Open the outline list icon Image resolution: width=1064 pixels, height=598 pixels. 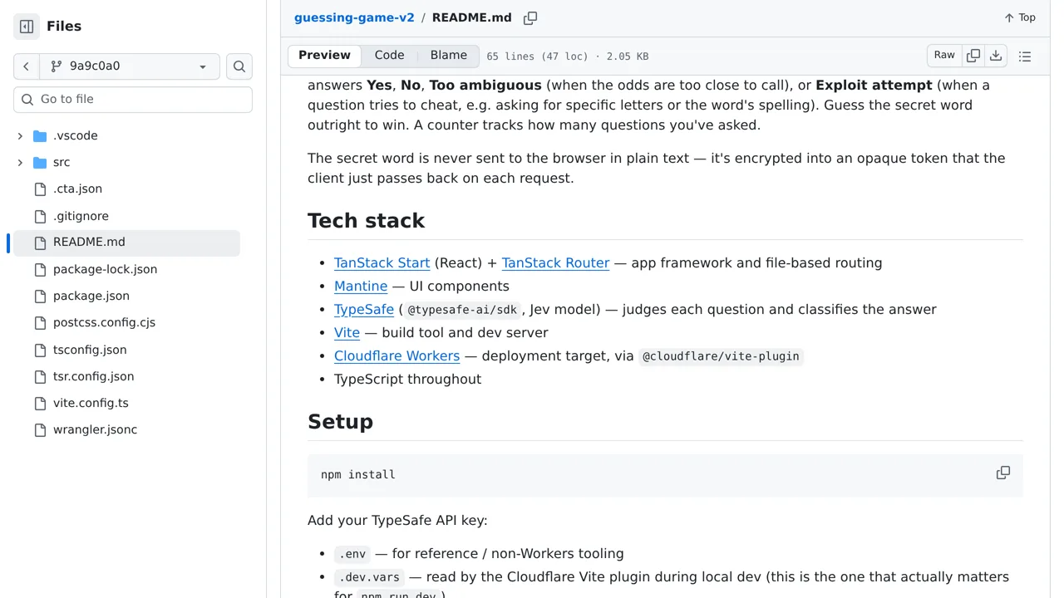click(1025, 56)
